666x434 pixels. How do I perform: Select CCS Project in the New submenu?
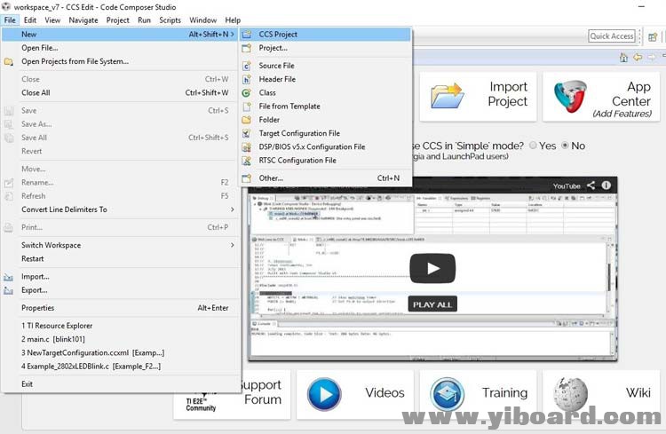tap(278, 35)
